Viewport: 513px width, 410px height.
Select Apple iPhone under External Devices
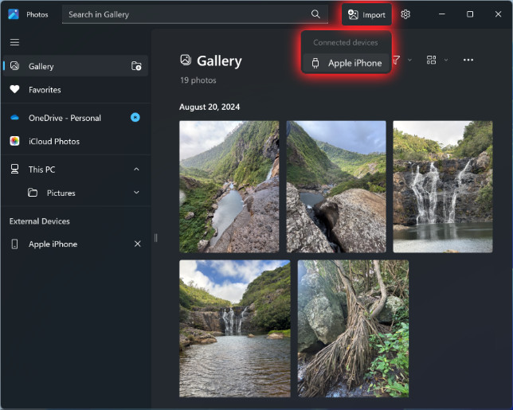click(76, 244)
